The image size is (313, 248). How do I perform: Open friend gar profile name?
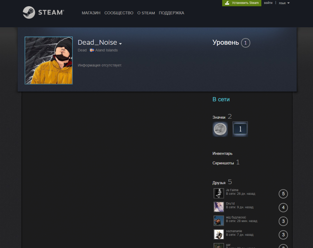(228, 245)
